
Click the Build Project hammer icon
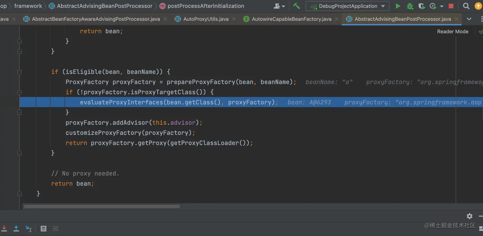click(x=296, y=6)
